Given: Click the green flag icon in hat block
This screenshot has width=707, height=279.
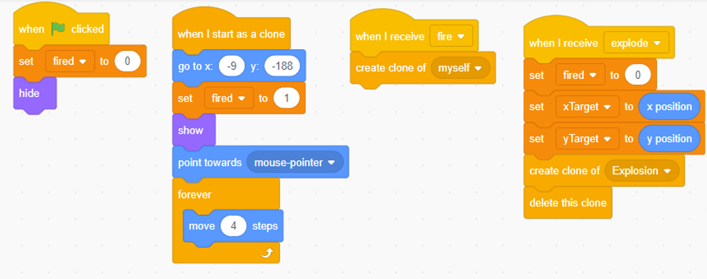Looking at the screenshot, I should pyautogui.click(x=58, y=29).
